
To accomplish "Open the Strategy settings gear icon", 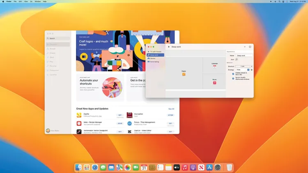I will point(252,70).
